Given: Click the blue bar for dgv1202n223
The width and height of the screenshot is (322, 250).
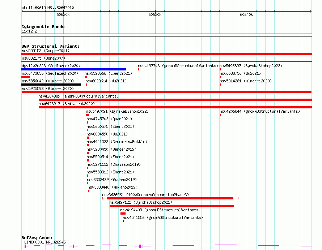Looking at the screenshot, I should (x=74, y=69).
